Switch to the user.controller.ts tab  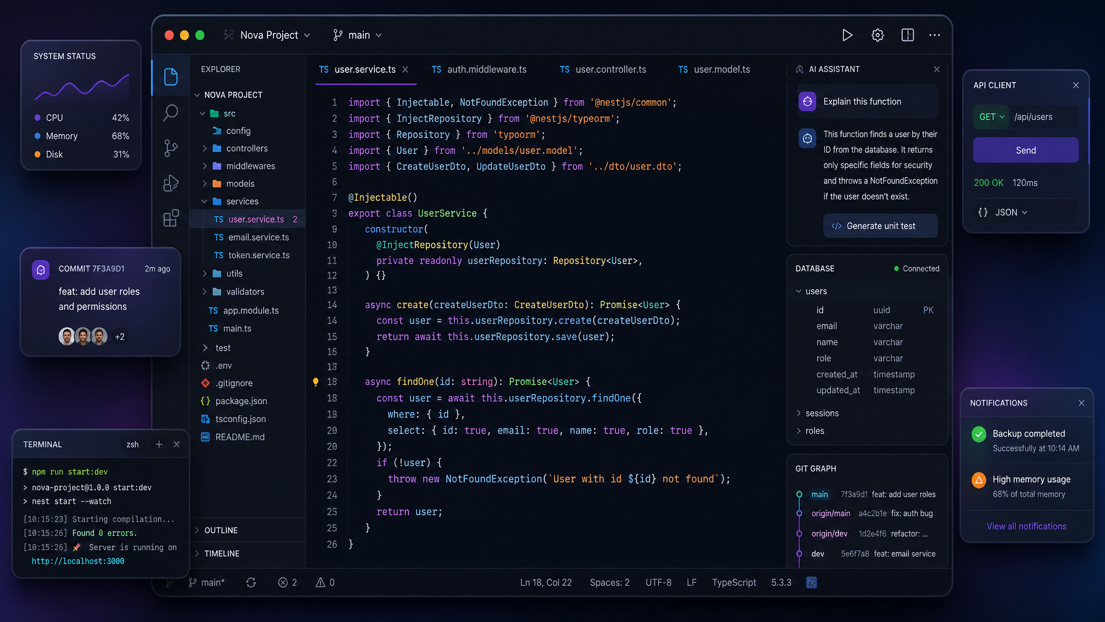(603, 70)
